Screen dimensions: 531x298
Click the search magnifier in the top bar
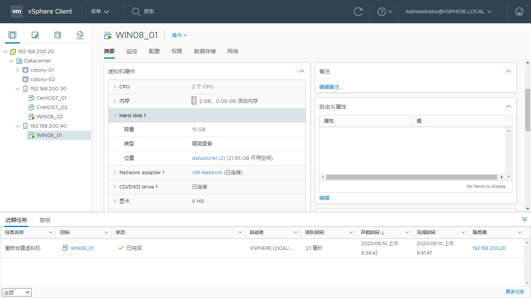coord(136,12)
